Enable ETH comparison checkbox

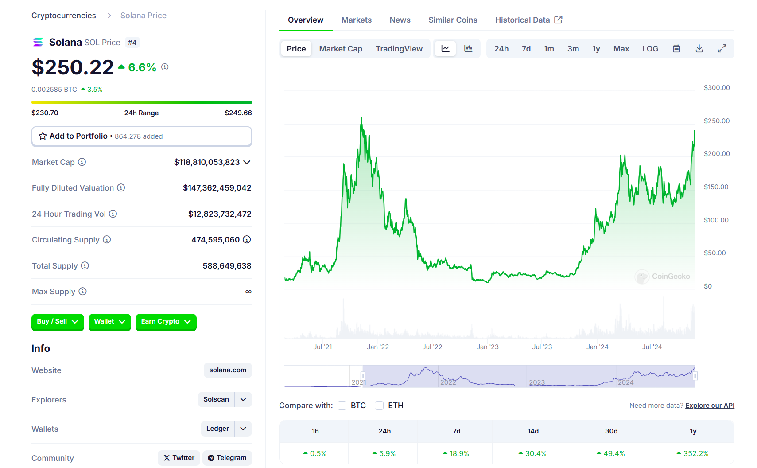pos(379,406)
